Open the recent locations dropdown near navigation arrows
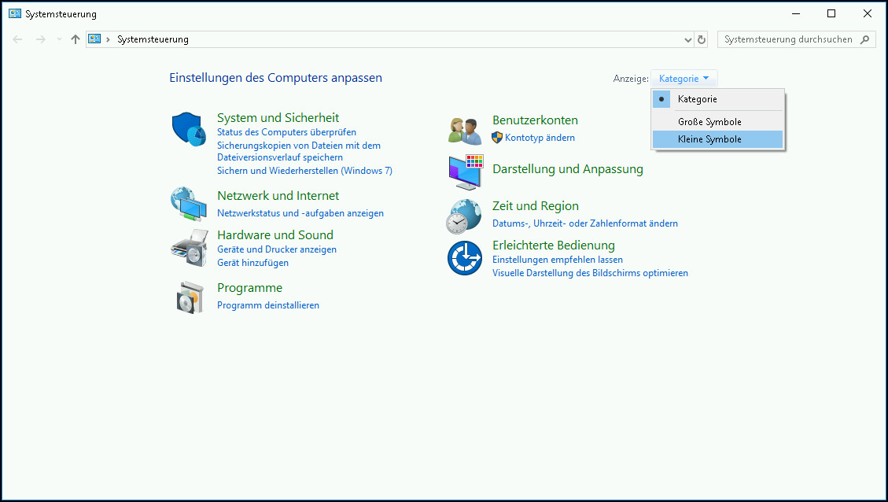 (x=59, y=39)
